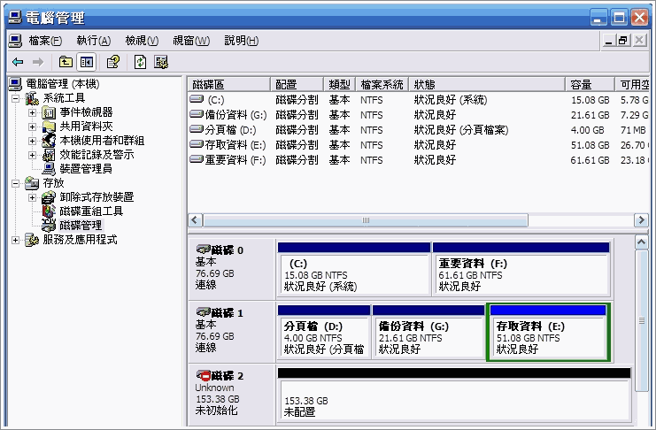The width and height of the screenshot is (656, 430).
Task: Restore the inner MMC child window
Action: [x=623, y=41]
